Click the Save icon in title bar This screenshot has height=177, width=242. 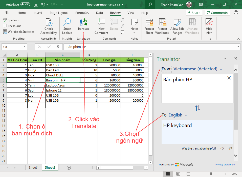(36, 5)
